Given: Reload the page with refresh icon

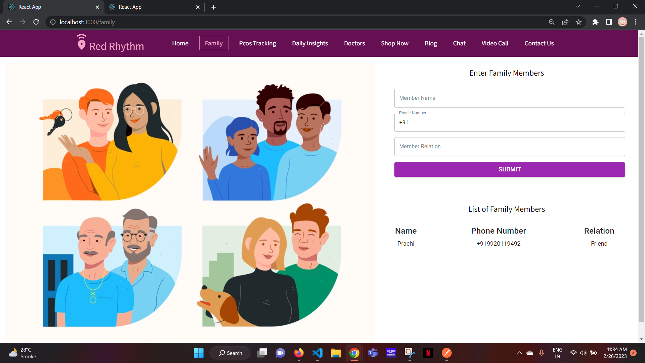Looking at the screenshot, I should coord(36,22).
